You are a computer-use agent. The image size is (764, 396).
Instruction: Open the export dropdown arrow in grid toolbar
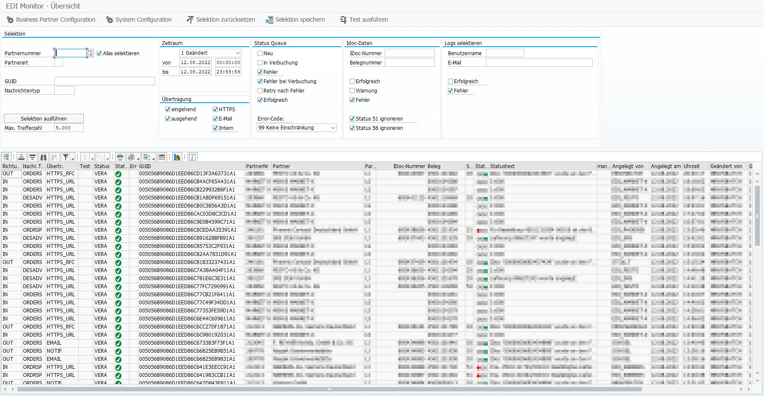point(153,158)
